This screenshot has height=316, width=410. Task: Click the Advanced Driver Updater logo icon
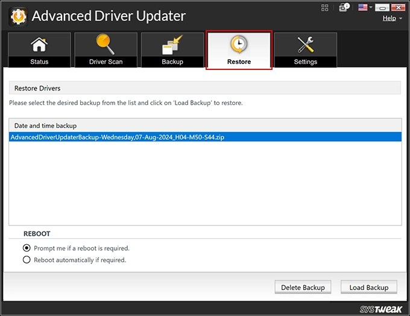(18, 17)
